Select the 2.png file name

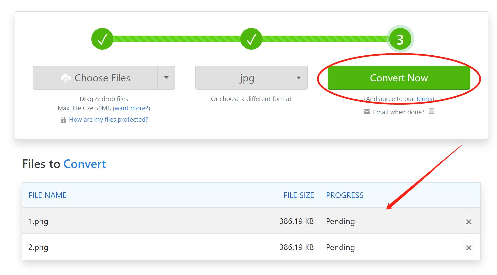click(38, 248)
